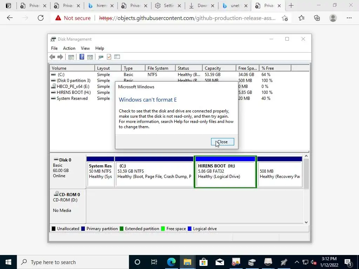
Task: Click the Back arrow in Disk Management toolbar
Action: point(52,57)
